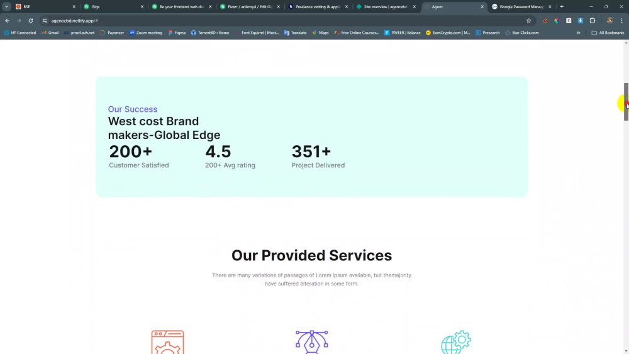Click the purple pen tool service icon

(312, 342)
